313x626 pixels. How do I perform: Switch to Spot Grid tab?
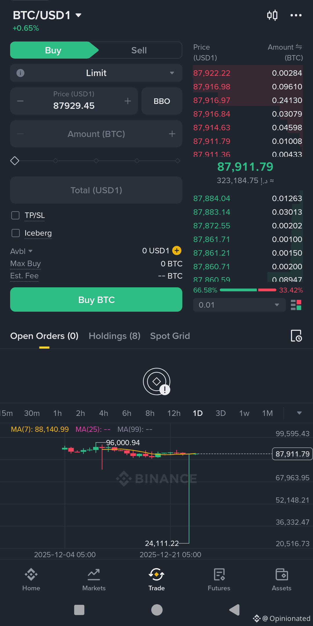pyautogui.click(x=170, y=336)
